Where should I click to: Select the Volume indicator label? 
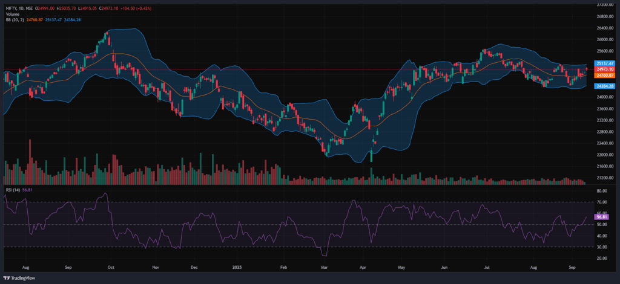(x=12, y=14)
